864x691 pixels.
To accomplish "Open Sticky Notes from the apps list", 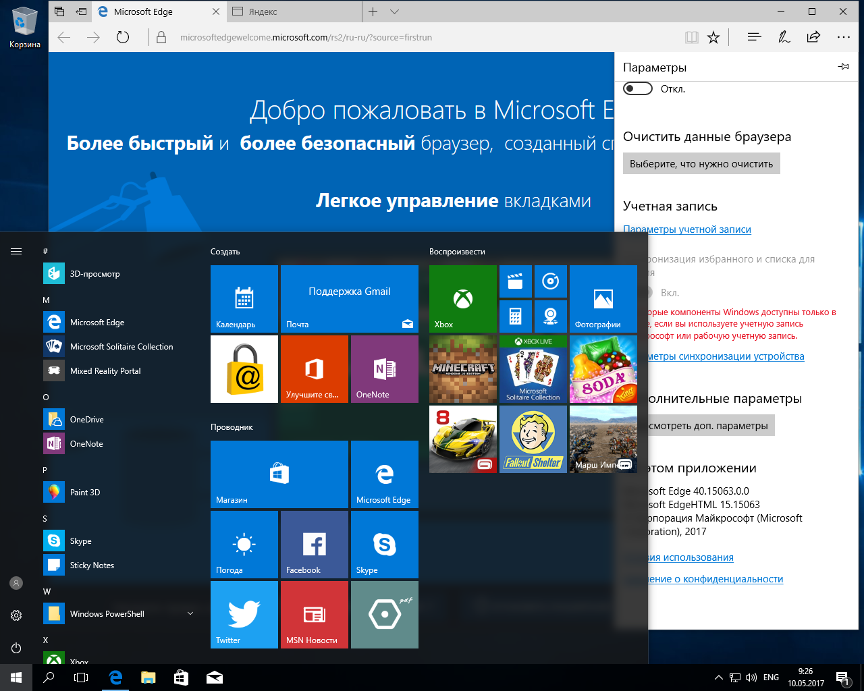I will coord(119,565).
